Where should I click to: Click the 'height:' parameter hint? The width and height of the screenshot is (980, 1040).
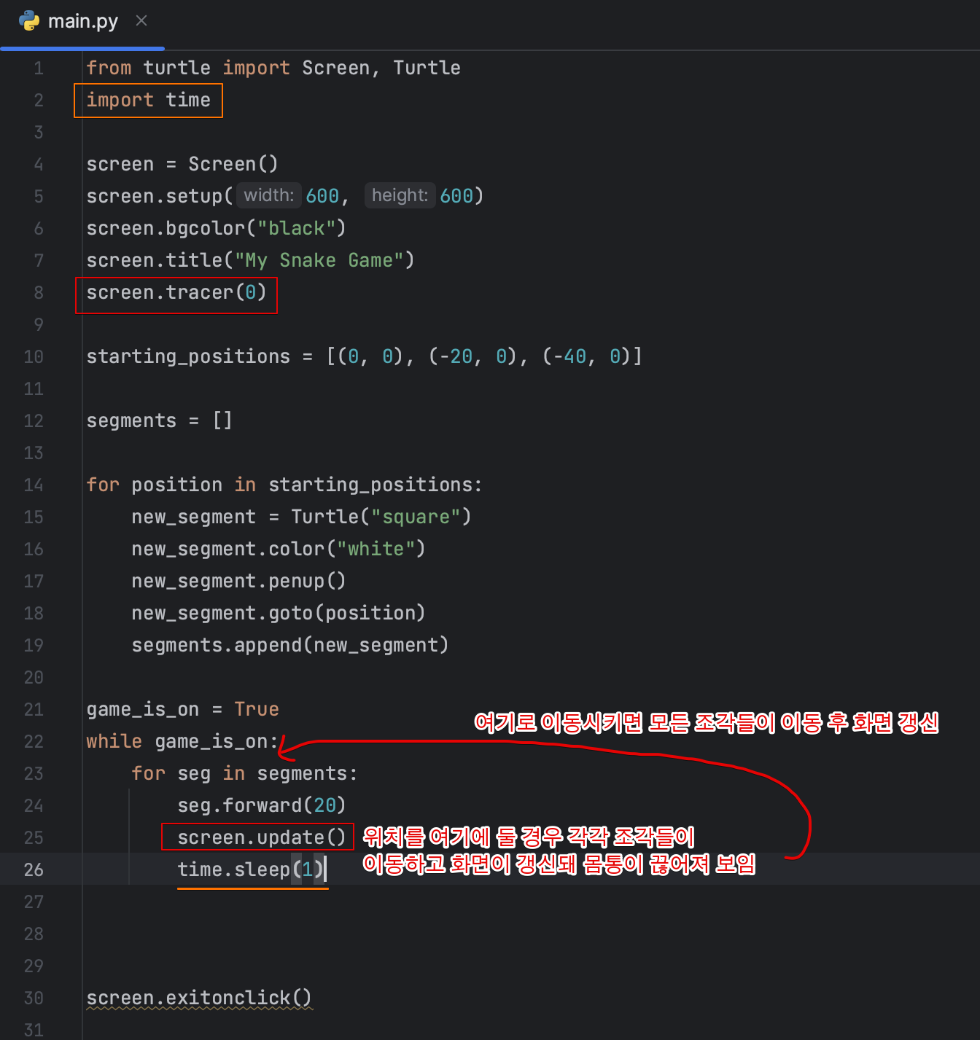tap(400, 195)
